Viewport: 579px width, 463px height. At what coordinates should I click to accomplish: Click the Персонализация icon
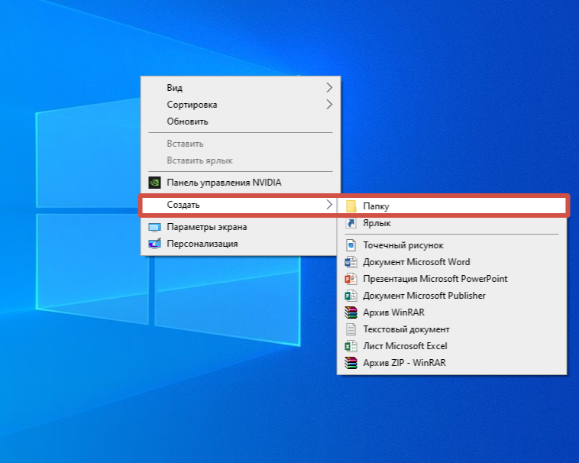pos(154,244)
